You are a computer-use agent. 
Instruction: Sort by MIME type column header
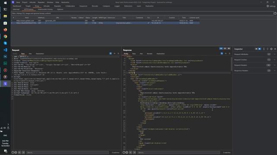(x=103, y=18)
